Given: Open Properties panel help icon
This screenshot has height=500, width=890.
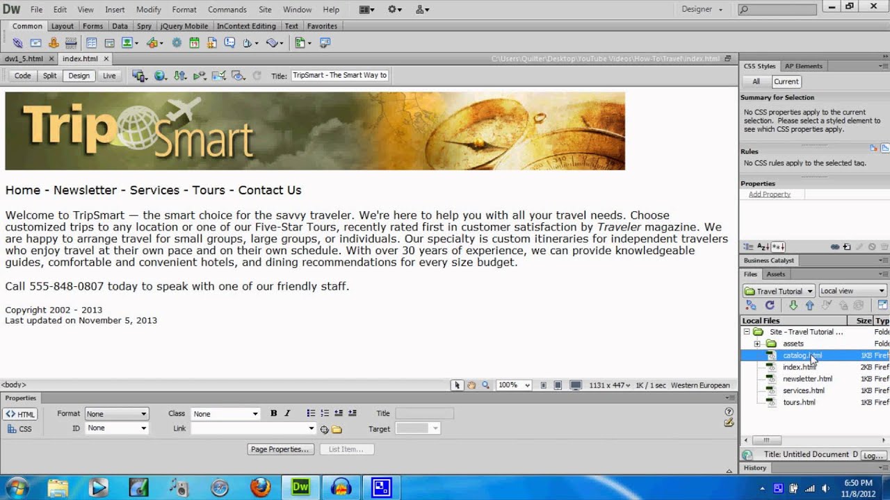Looking at the screenshot, I should 729,412.
